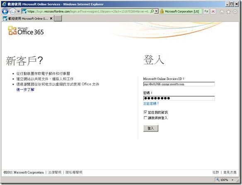242x185 pixels.
Task: Minimize the Internet Explorer window
Action: click(x=227, y=4)
